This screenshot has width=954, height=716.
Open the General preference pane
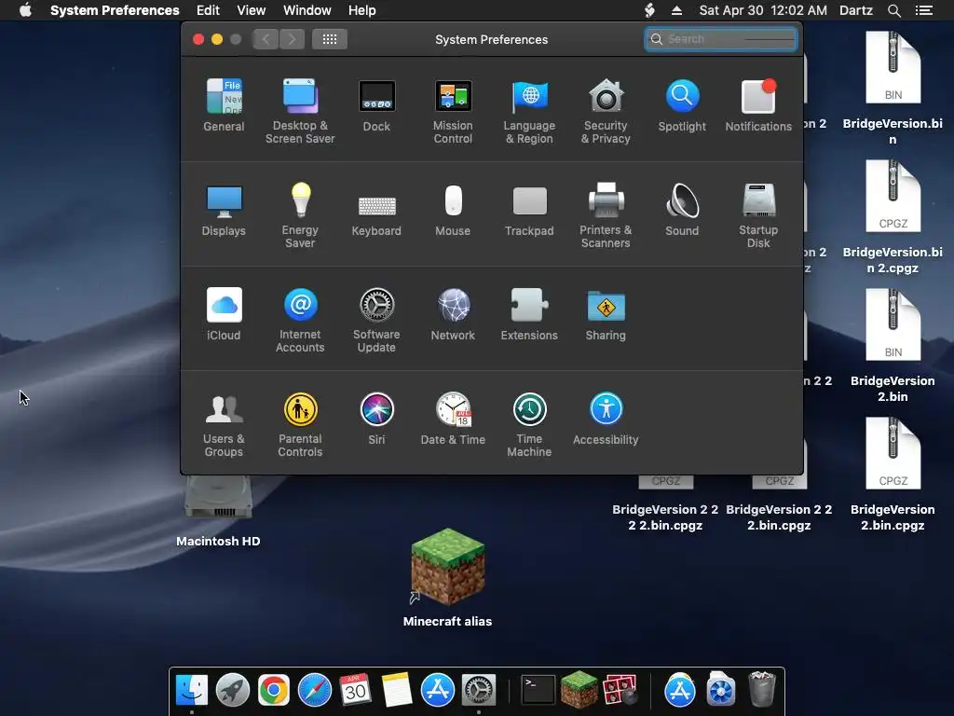pyautogui.click(x=224, y=104)
